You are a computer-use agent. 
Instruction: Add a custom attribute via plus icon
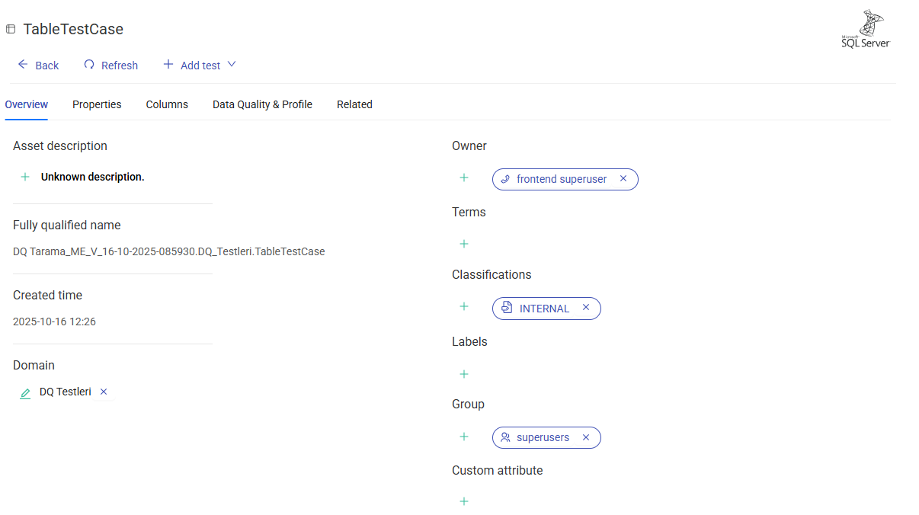tap(464, 501)
